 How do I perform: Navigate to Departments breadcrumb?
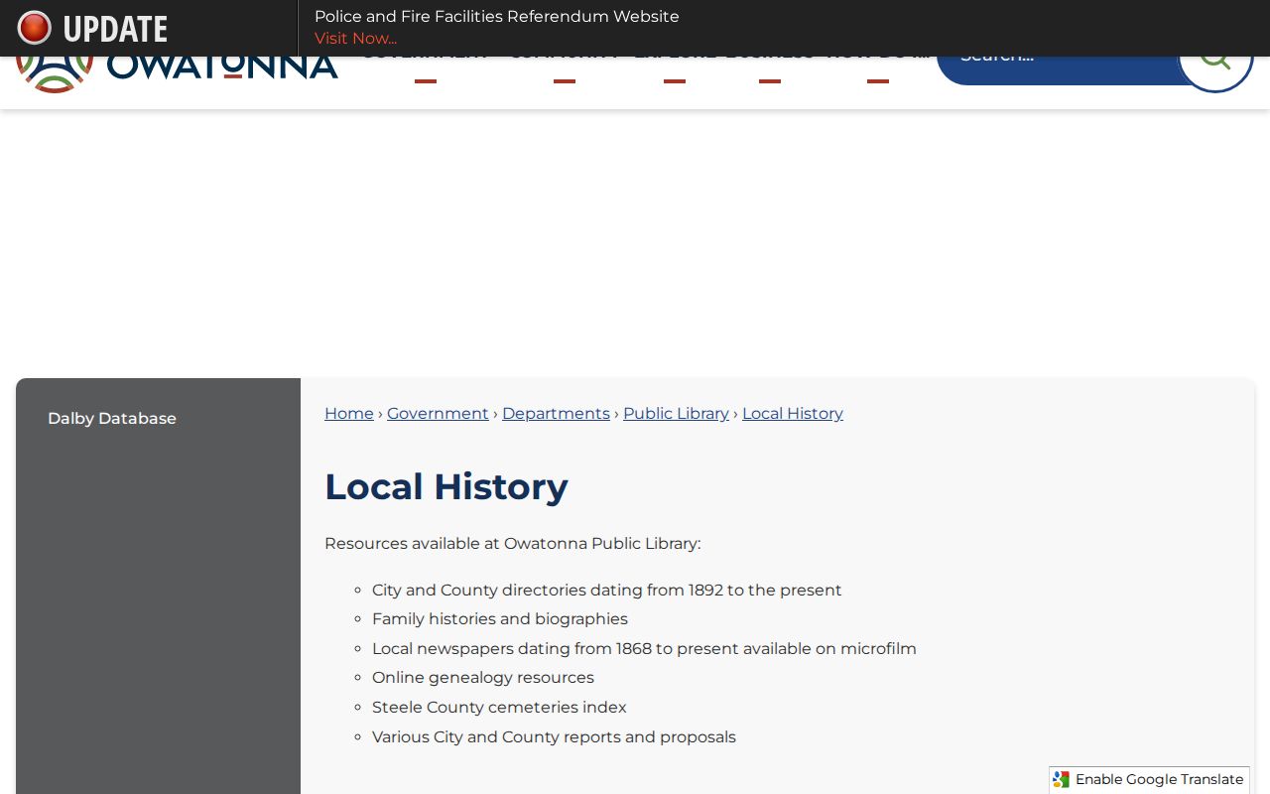(x=556, y=414)
